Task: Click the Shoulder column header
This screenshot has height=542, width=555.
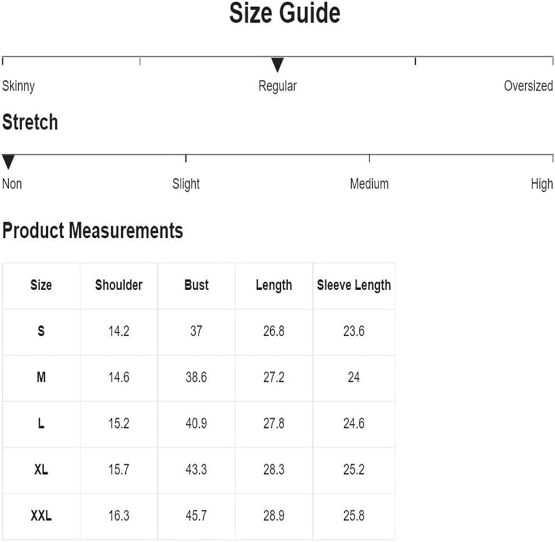Action: point(119,285)
